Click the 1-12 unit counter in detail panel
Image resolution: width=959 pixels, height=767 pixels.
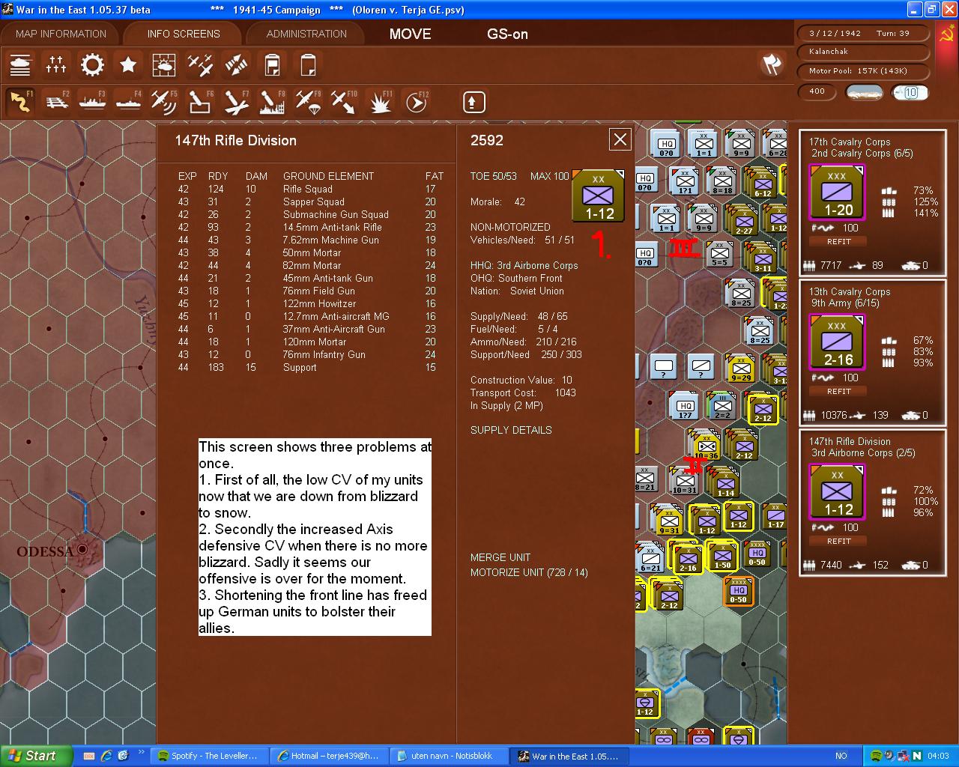click(599, 195)
